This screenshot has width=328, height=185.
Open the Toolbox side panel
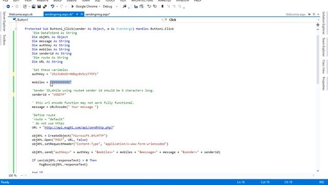pyautogui.click(x=4, y=40)
